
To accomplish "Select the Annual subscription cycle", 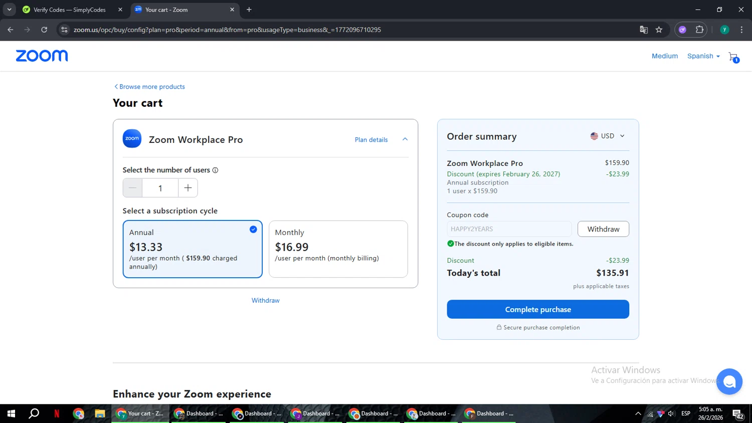I will tap(193, 249).
